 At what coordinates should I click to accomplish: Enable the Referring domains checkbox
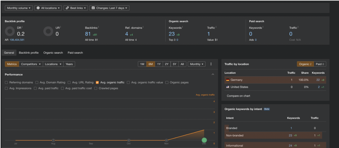coord(6,83)
